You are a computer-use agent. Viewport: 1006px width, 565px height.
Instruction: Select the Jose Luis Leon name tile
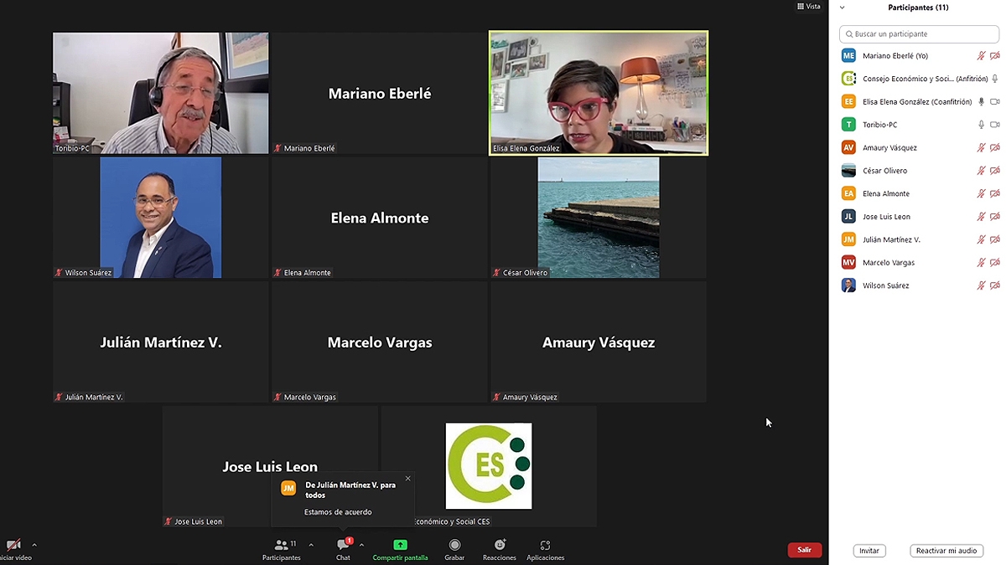coord(270,466)
